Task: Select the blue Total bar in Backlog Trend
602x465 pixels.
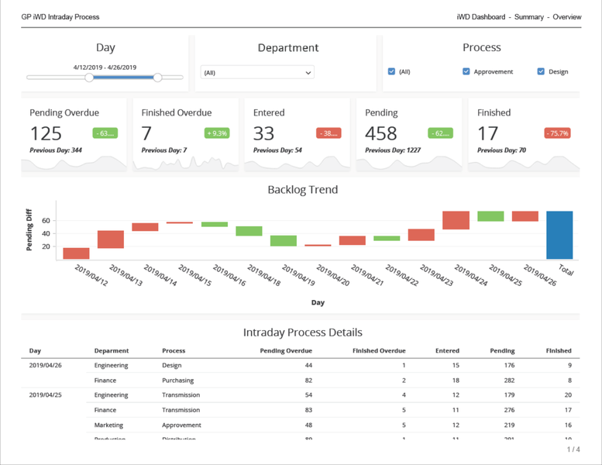Action: (559, 235)
